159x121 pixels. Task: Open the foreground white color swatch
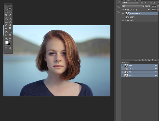[7, 42]
